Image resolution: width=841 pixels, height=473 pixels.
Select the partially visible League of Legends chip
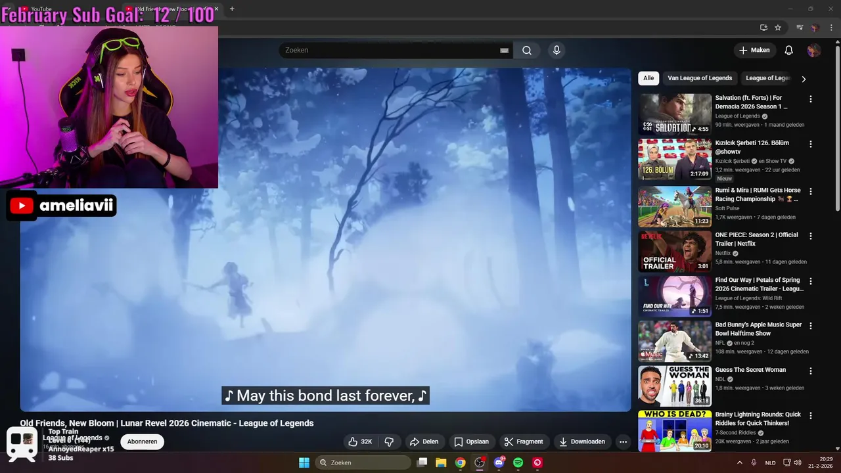click(x=767, y=78)
